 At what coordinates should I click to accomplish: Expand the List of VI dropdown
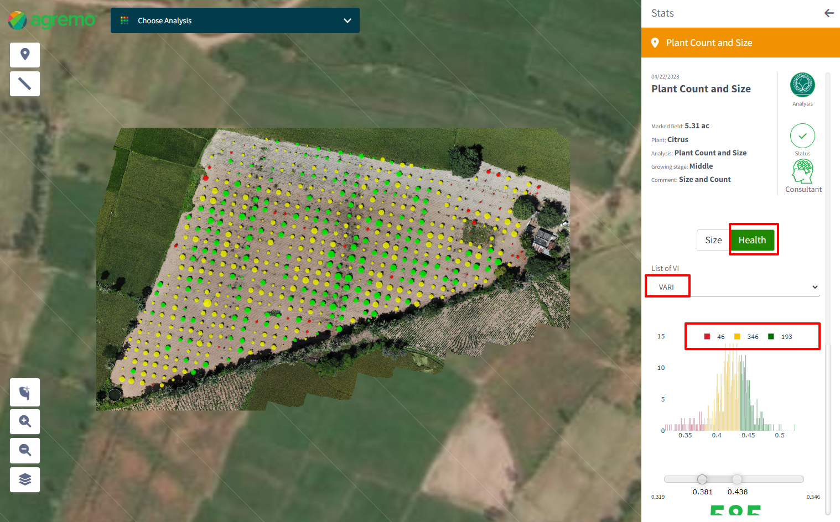[x=734, y=287]
